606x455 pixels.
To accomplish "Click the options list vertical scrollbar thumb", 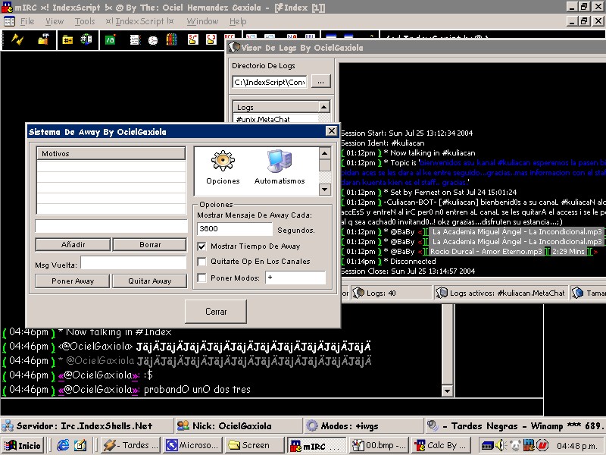I will (x=324, y=165).
